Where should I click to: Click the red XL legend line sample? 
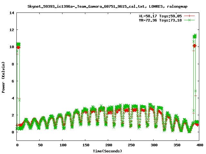(x=189, y=16)
